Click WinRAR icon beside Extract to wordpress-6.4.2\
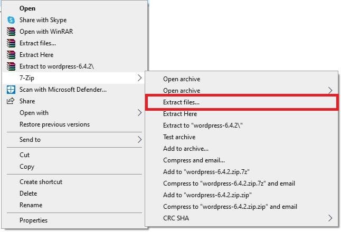Screen dimensions: 341x232 click(11, 66)
